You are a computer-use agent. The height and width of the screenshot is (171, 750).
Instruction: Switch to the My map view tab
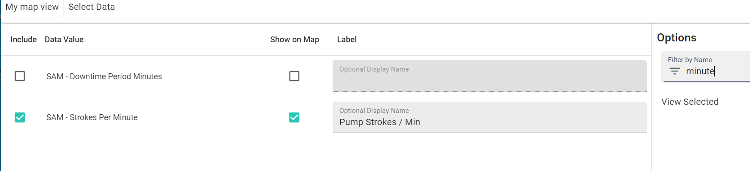(32, 7)
